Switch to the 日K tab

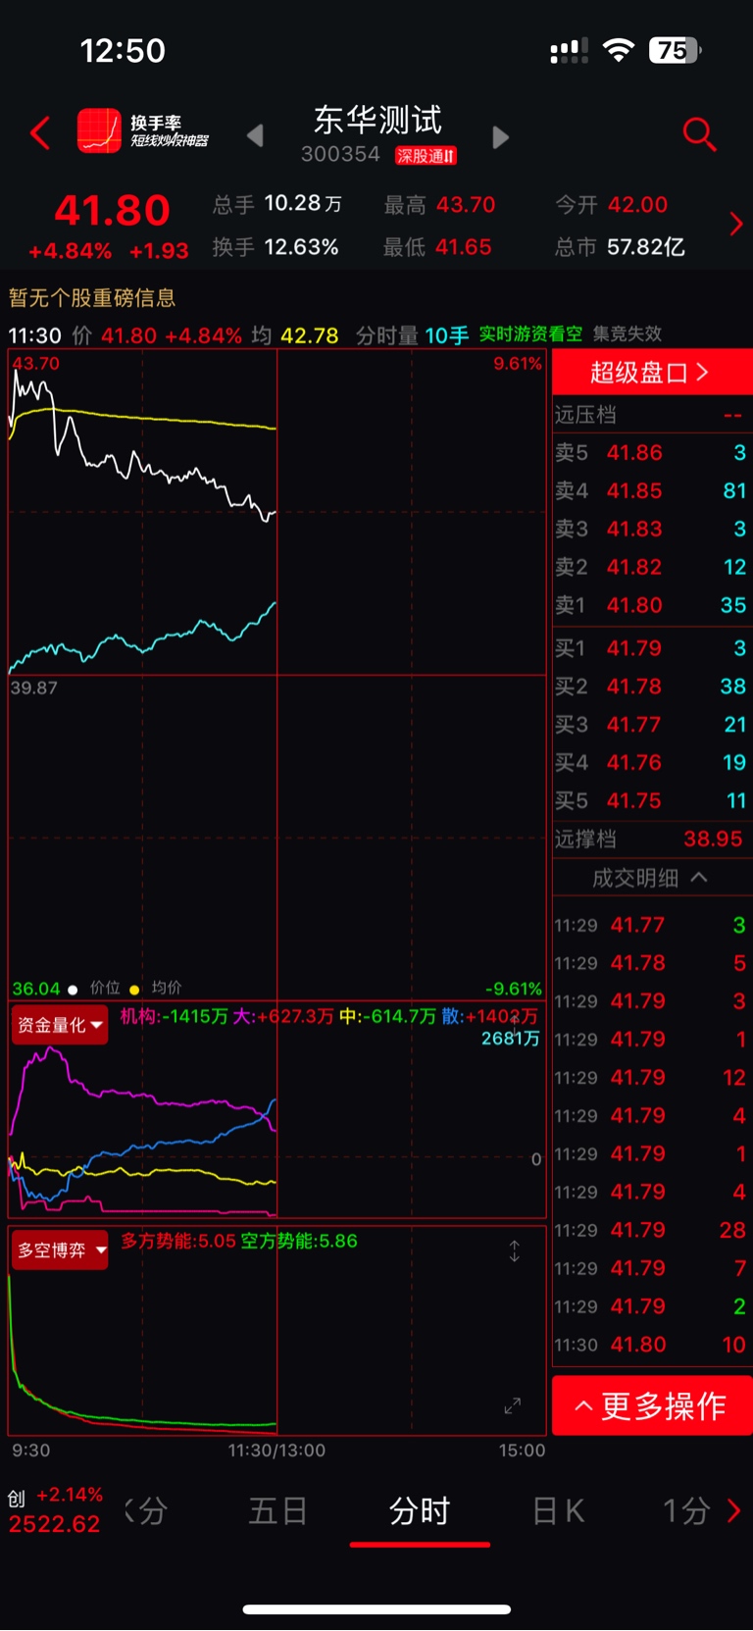[559, 1511]
